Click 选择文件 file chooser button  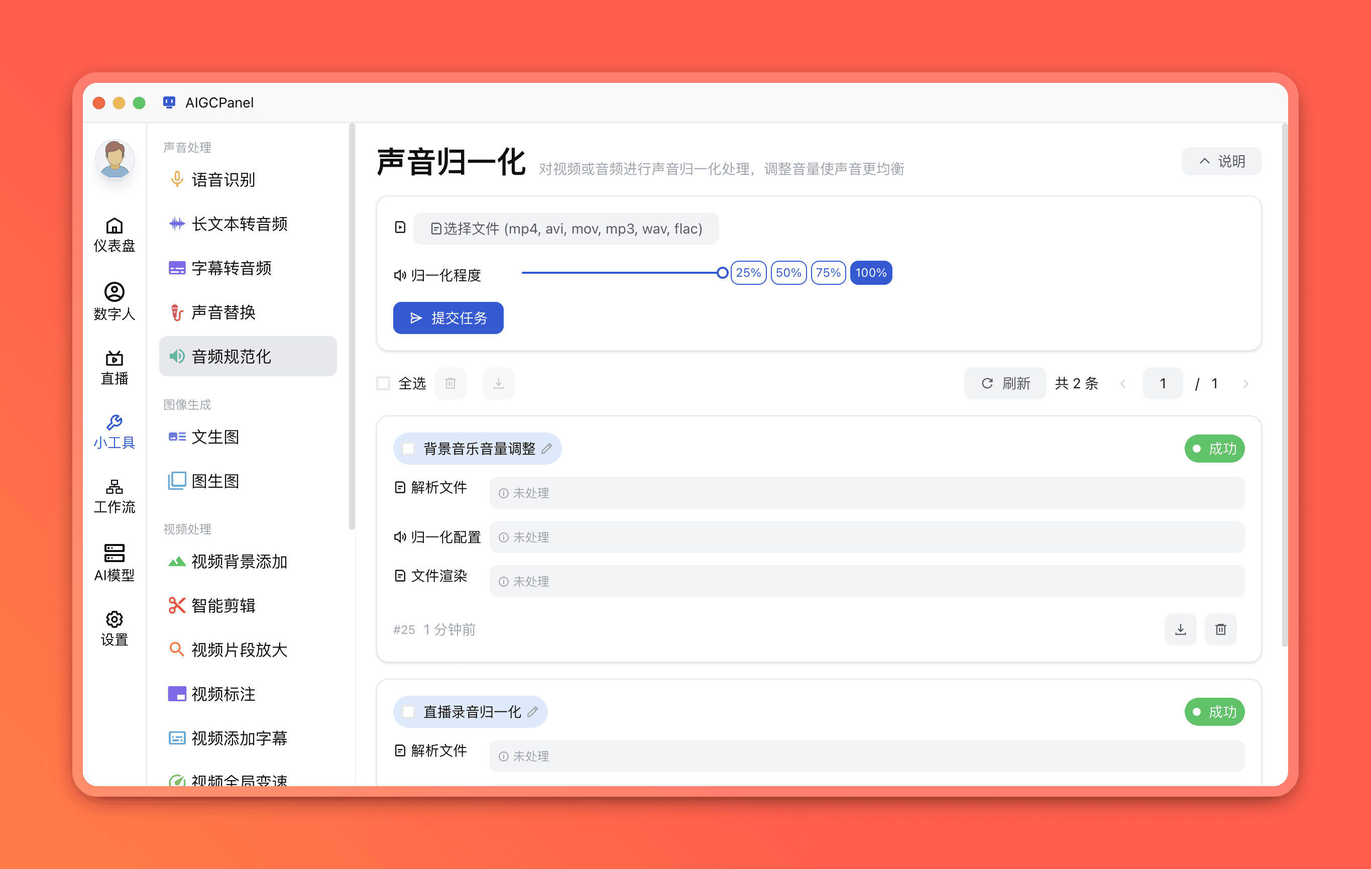565,229
